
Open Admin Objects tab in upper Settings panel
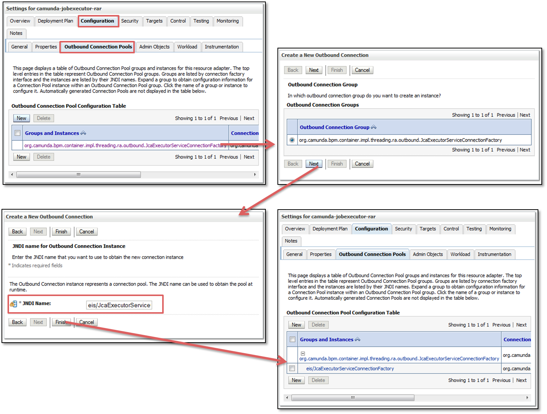(x=154, y=47)
